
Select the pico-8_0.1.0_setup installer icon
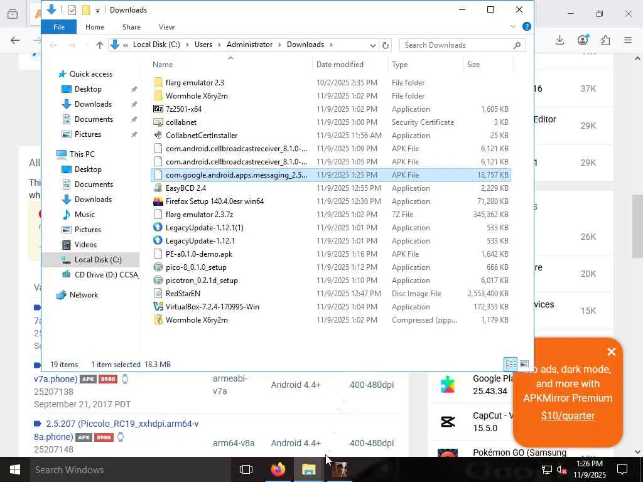click(x=158, y=267)
